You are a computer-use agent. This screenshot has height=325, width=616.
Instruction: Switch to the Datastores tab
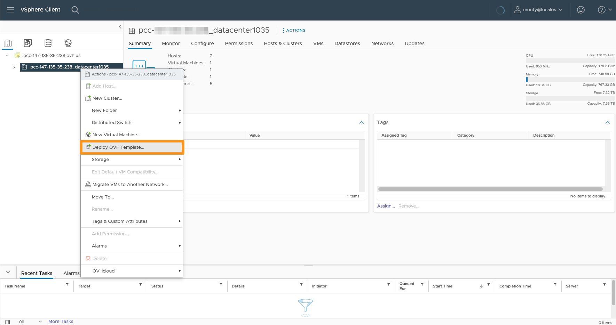point(347,43)
